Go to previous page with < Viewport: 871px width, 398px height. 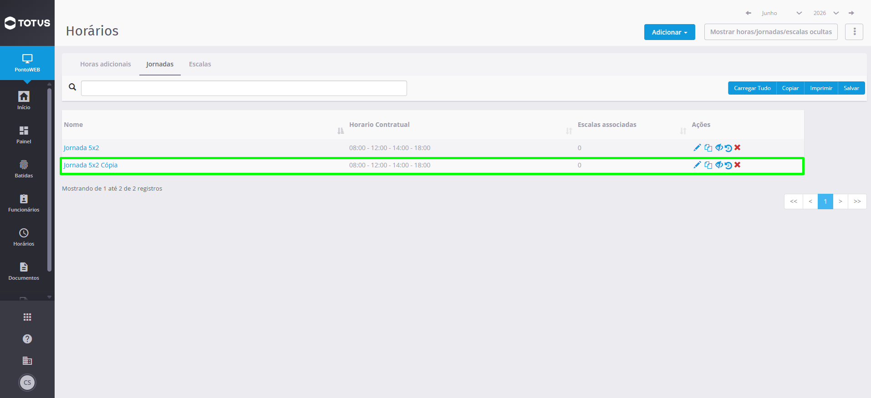tap(810, 202)
